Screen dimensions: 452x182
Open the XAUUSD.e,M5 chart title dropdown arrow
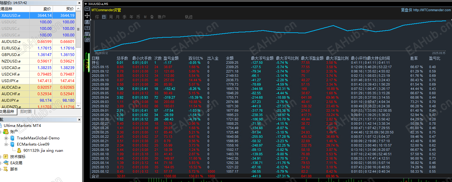pyautogui.click(x=86, y=4)
